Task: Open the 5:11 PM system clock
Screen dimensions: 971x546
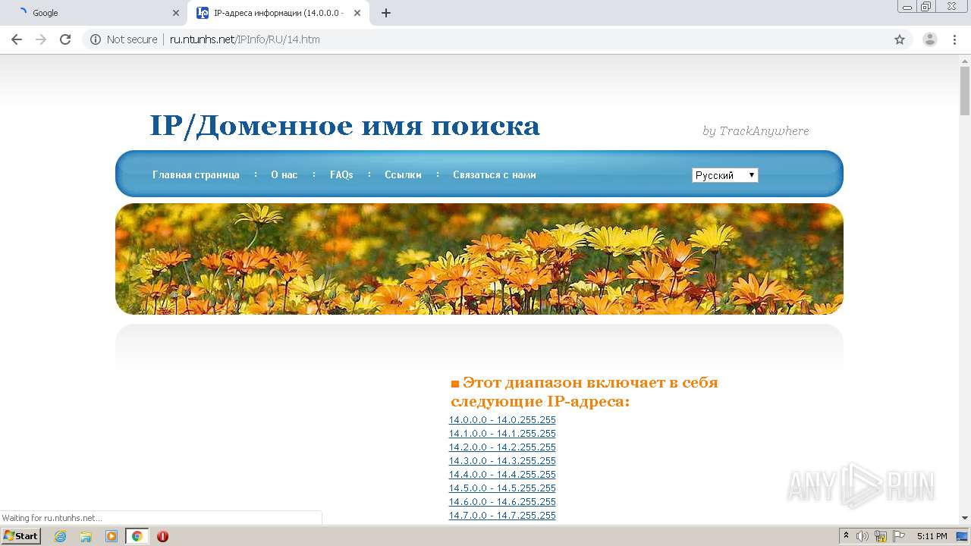Action: click(x=932, y=536)
